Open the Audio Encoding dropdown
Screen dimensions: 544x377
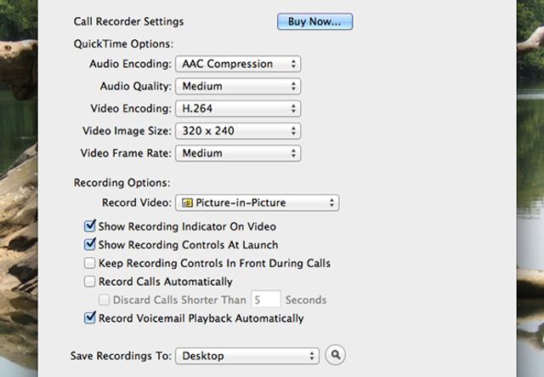237,64
